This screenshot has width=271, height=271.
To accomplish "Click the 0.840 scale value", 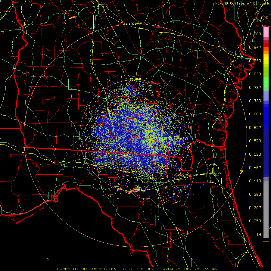I will click(x=255, y=74).
